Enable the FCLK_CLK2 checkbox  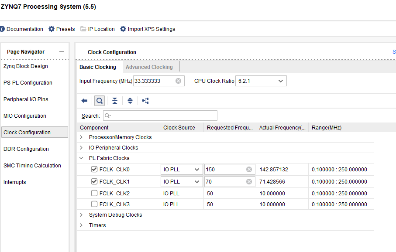coord(94,193)
